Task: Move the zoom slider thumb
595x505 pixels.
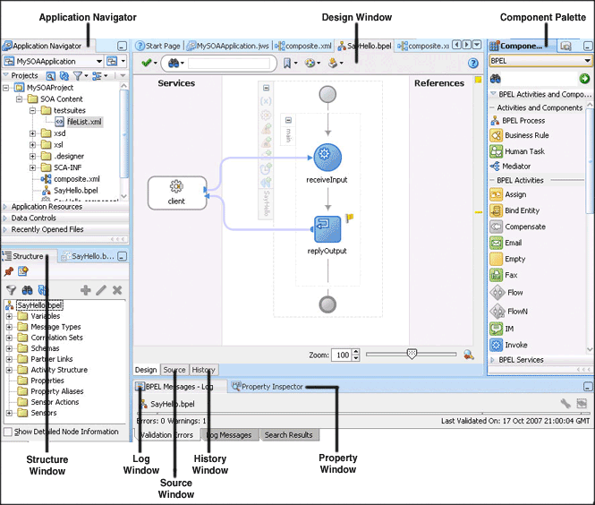Action: 412,355
